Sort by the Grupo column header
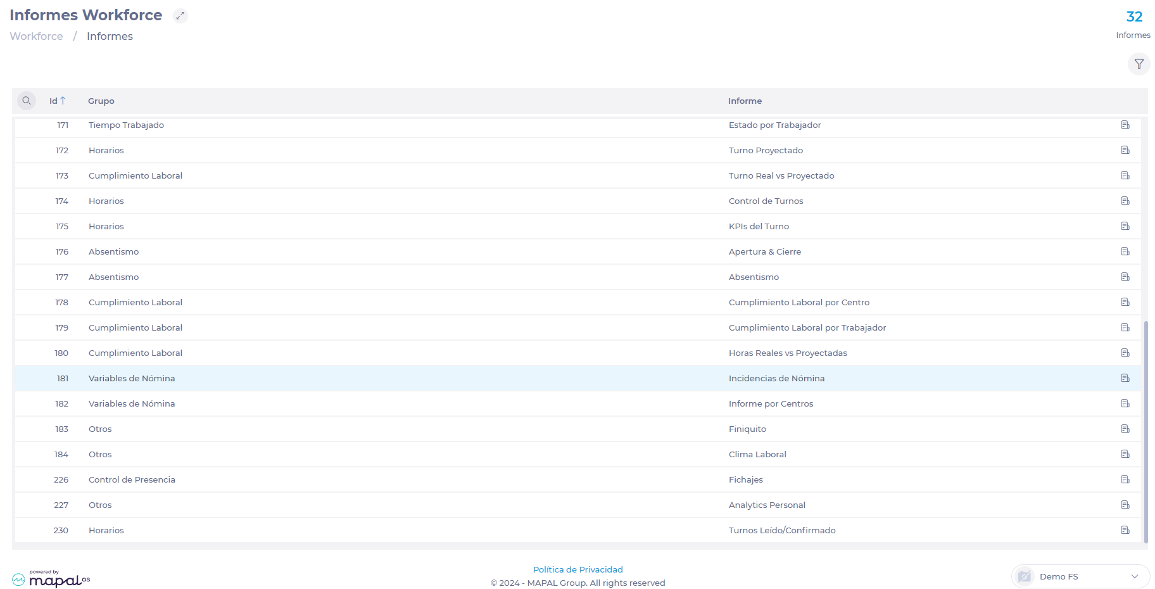 click(101, 101)
